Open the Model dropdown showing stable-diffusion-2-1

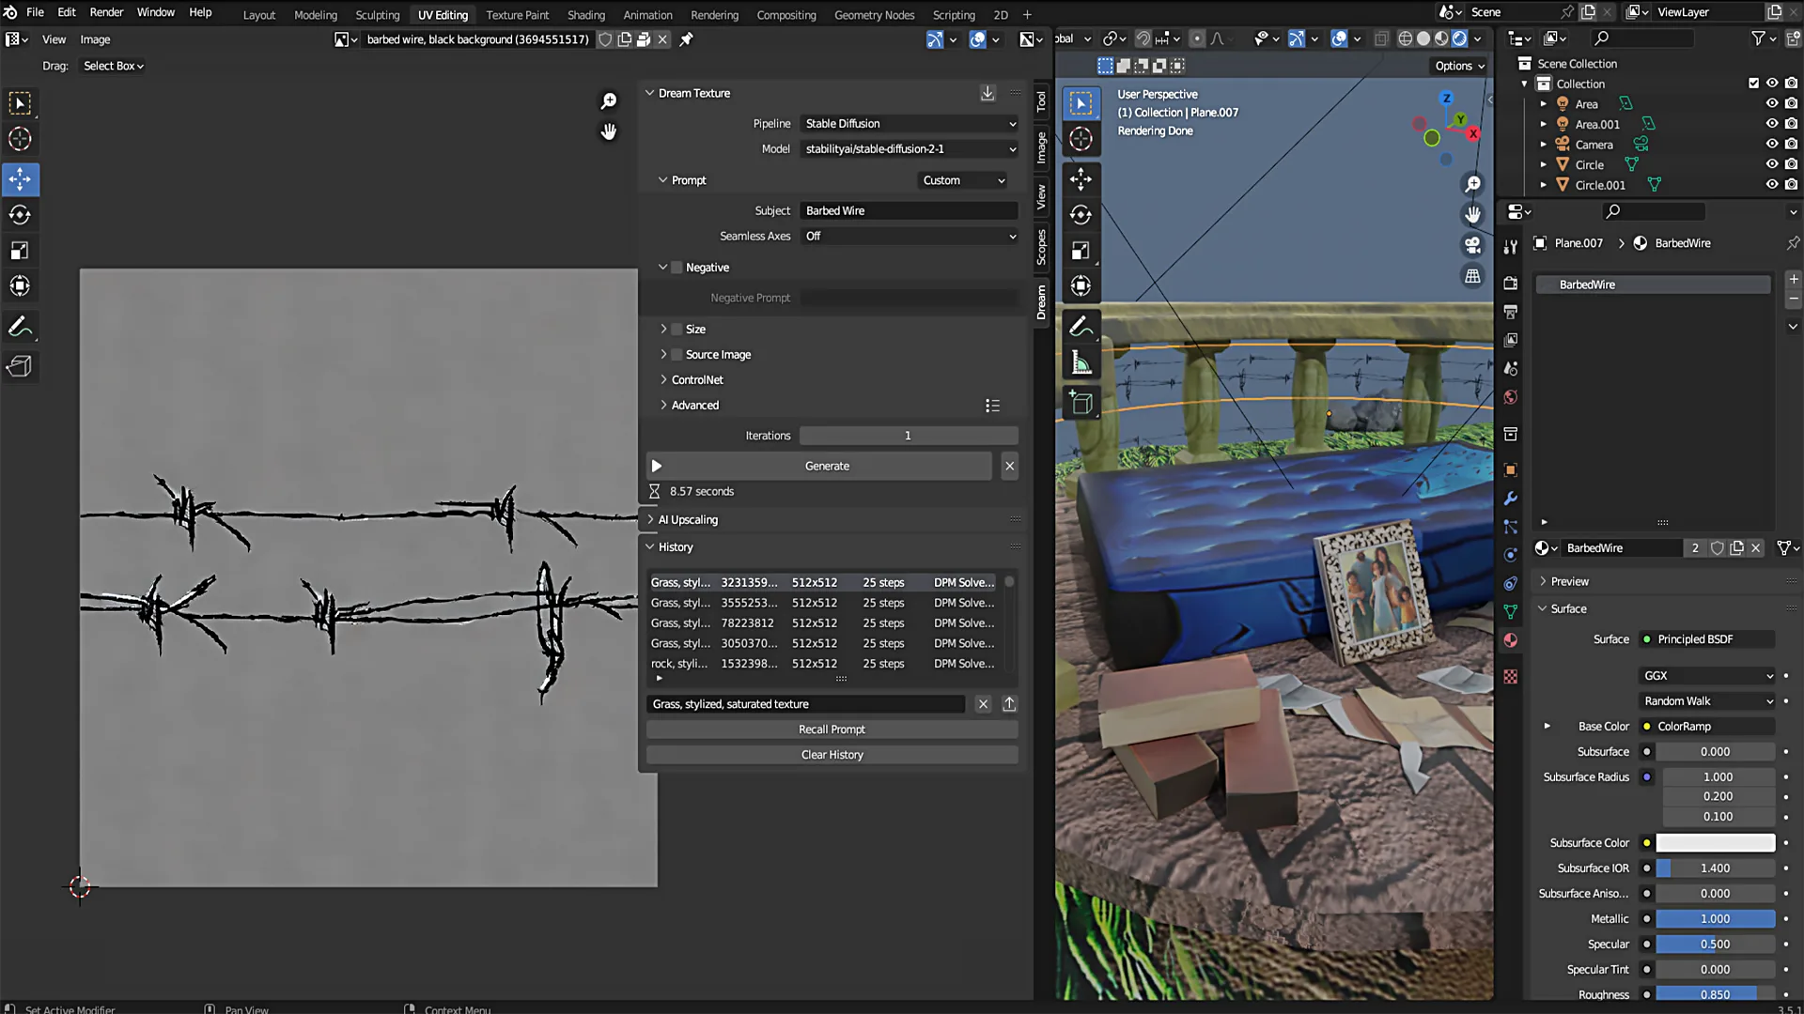tap(908, 148)
